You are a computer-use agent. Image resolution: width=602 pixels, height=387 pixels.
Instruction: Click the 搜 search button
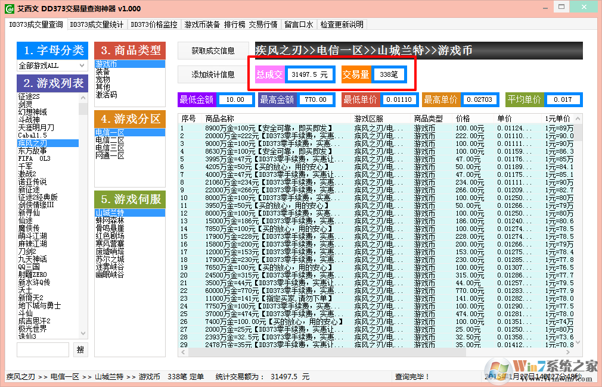point(80,349)
